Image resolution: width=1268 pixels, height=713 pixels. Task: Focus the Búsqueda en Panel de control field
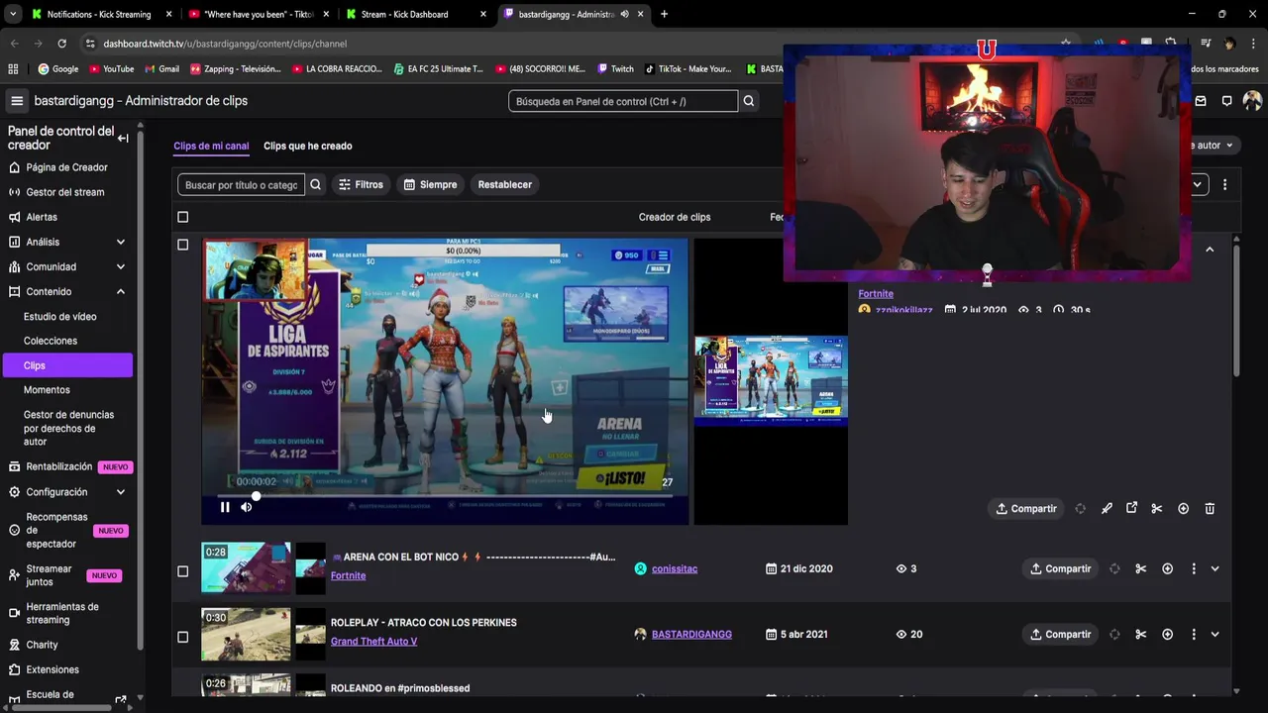click(623, 101)
